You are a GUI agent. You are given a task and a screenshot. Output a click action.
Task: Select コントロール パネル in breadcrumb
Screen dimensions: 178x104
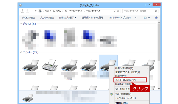coord(53,11)
